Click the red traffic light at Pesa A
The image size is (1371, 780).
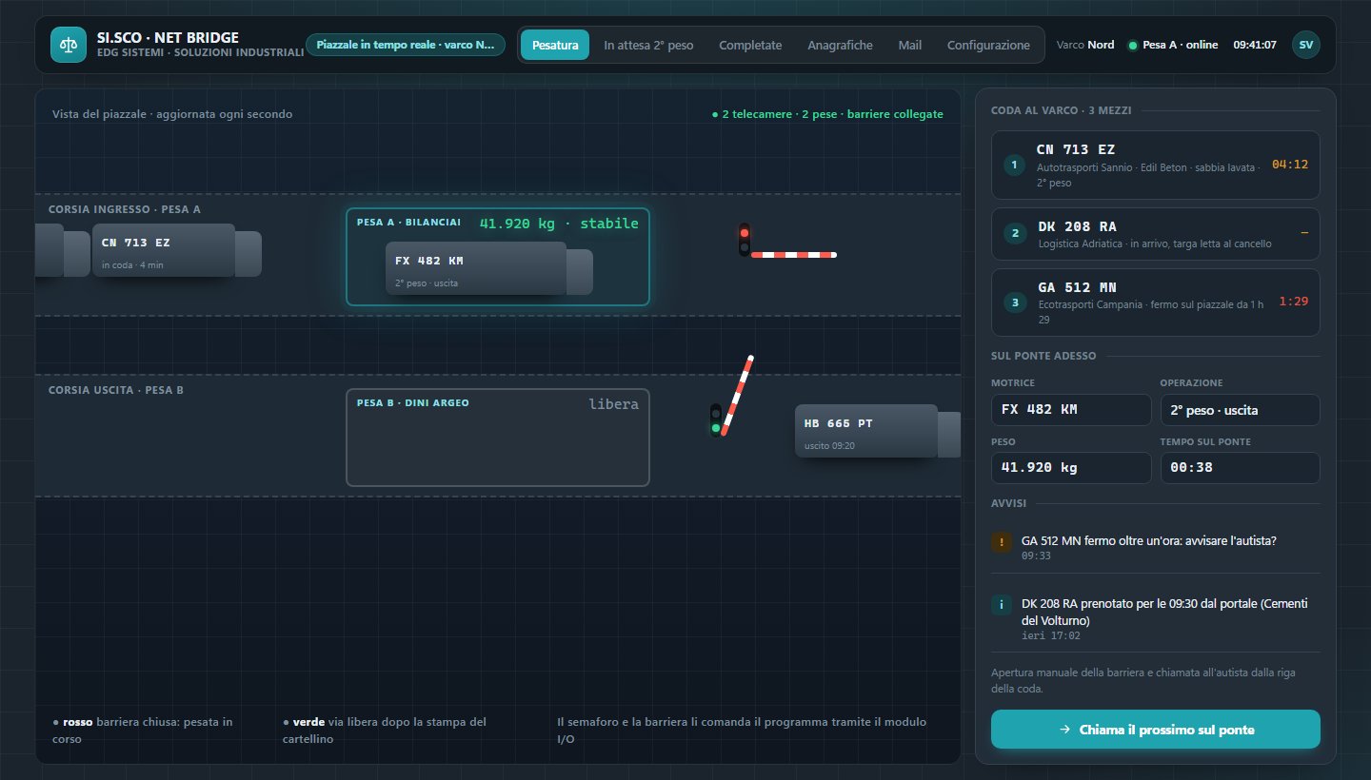[x=745, y=232]
